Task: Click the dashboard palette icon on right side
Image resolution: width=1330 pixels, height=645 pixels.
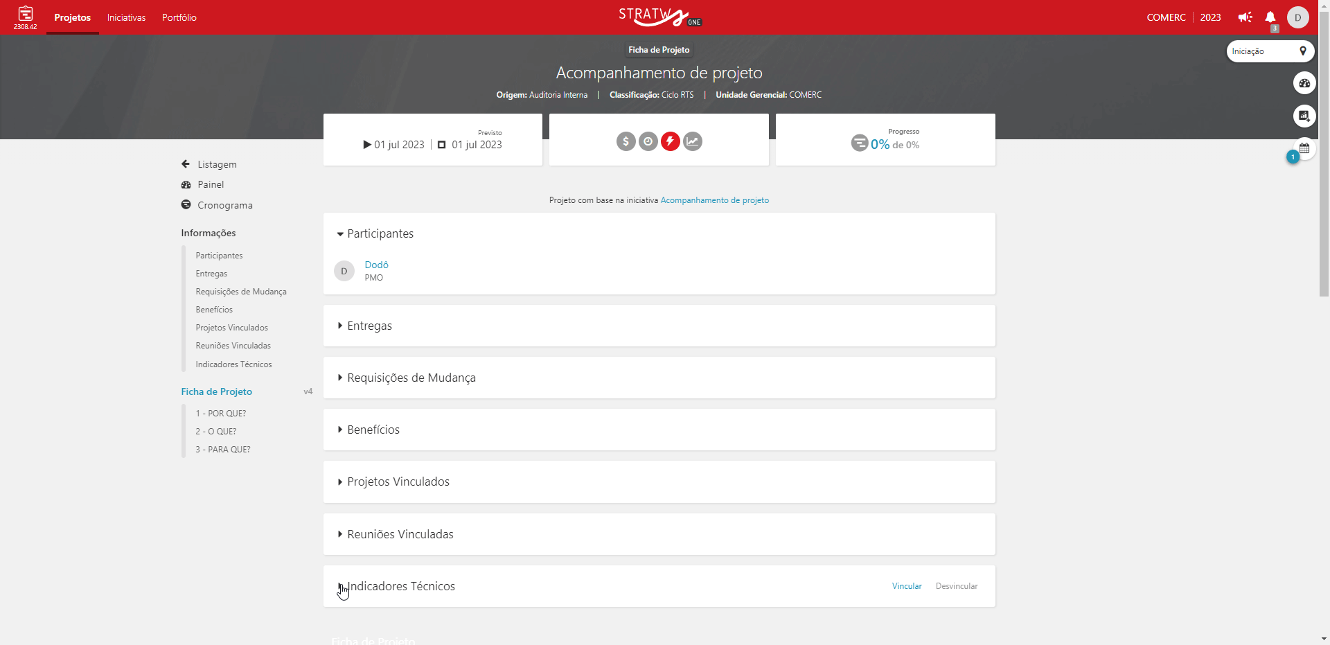Action: [x=1304, y=83]
